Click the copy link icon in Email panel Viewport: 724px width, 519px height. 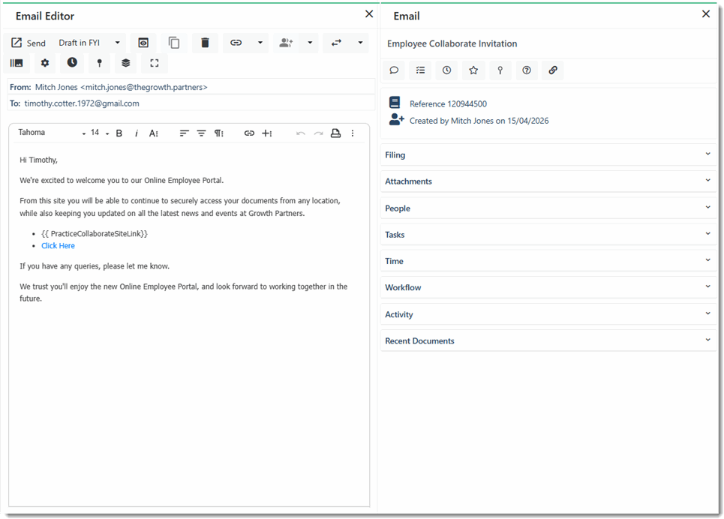coord(553,70)
